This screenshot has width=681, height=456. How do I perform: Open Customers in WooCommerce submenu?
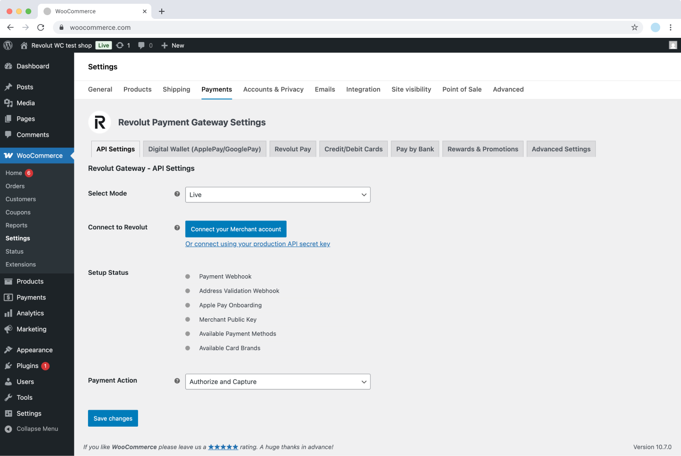21,199
